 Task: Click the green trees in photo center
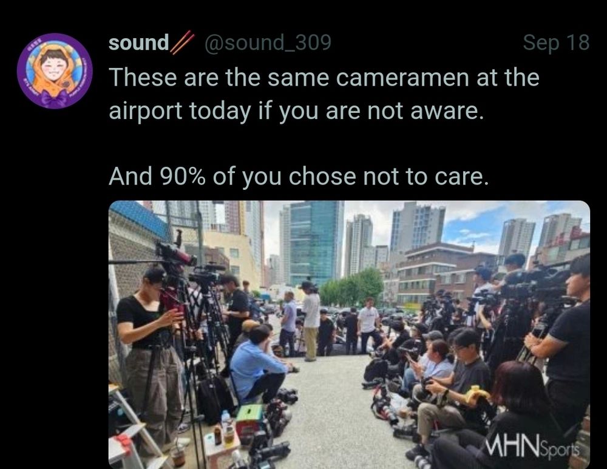point(351,288)
